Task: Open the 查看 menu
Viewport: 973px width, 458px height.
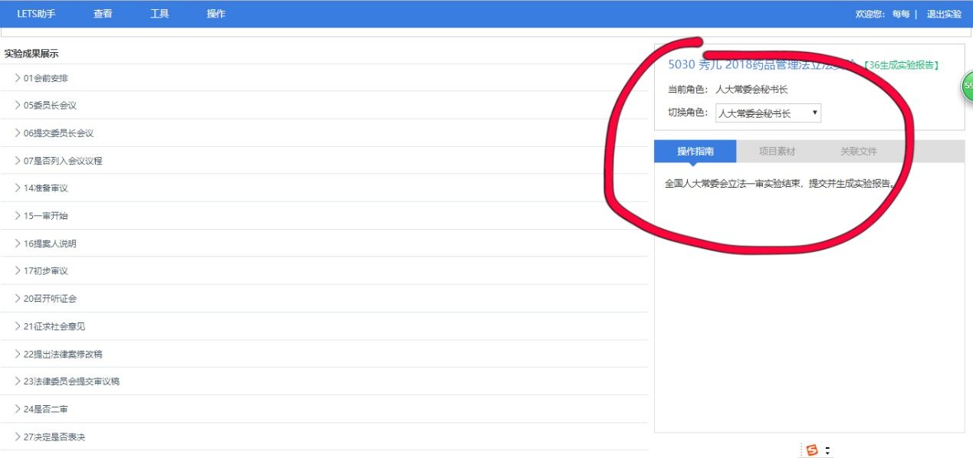Action: pos(103,14)
